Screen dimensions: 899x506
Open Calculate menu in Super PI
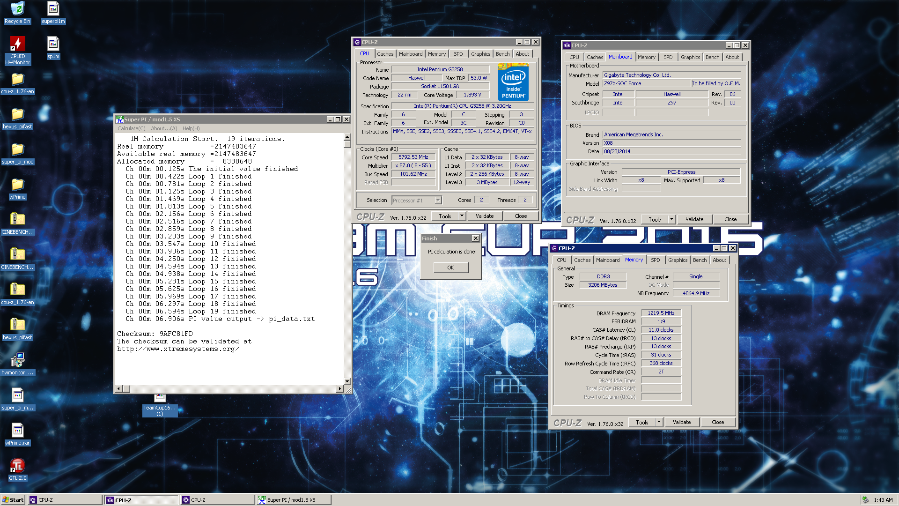131,128
